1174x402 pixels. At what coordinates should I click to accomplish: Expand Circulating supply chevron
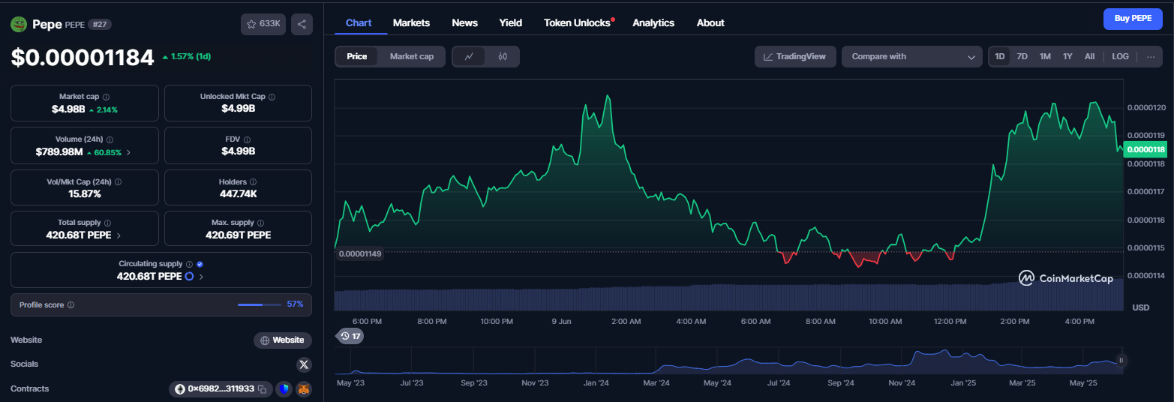[x=201, y=277]
